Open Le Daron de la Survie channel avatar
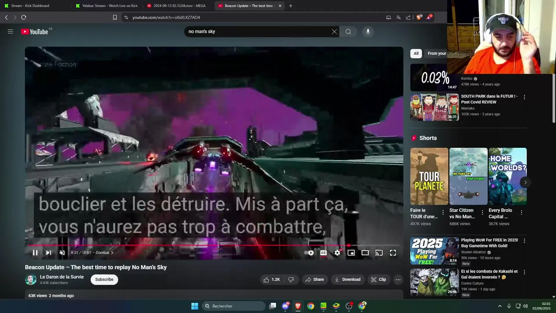 [x=31, y=280]
